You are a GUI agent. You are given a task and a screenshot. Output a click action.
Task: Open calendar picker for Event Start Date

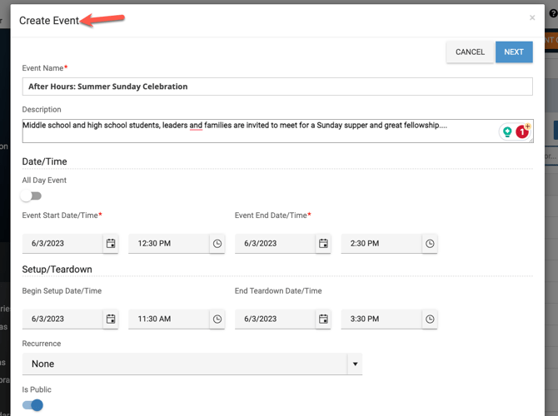[x=111, y=244]
